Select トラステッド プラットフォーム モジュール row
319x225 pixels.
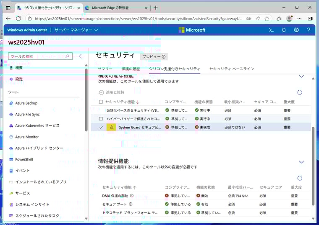(x=206, y=212)
